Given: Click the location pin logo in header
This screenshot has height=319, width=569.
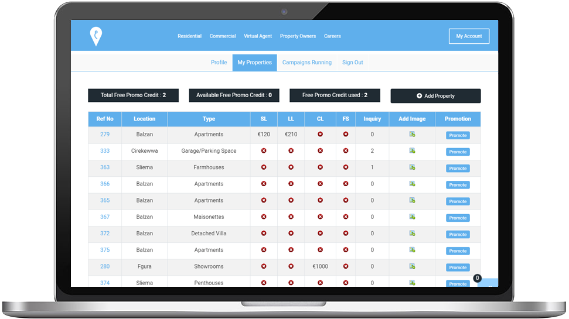Looking at the screenshot, I should point(96,36).
